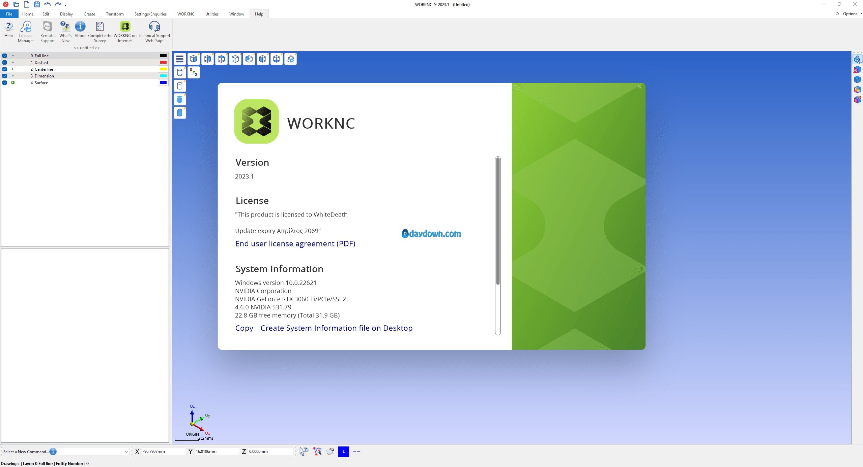Click the What's New button
The width and height of the screenshot is (863, 467).
(x=65, y=32)
